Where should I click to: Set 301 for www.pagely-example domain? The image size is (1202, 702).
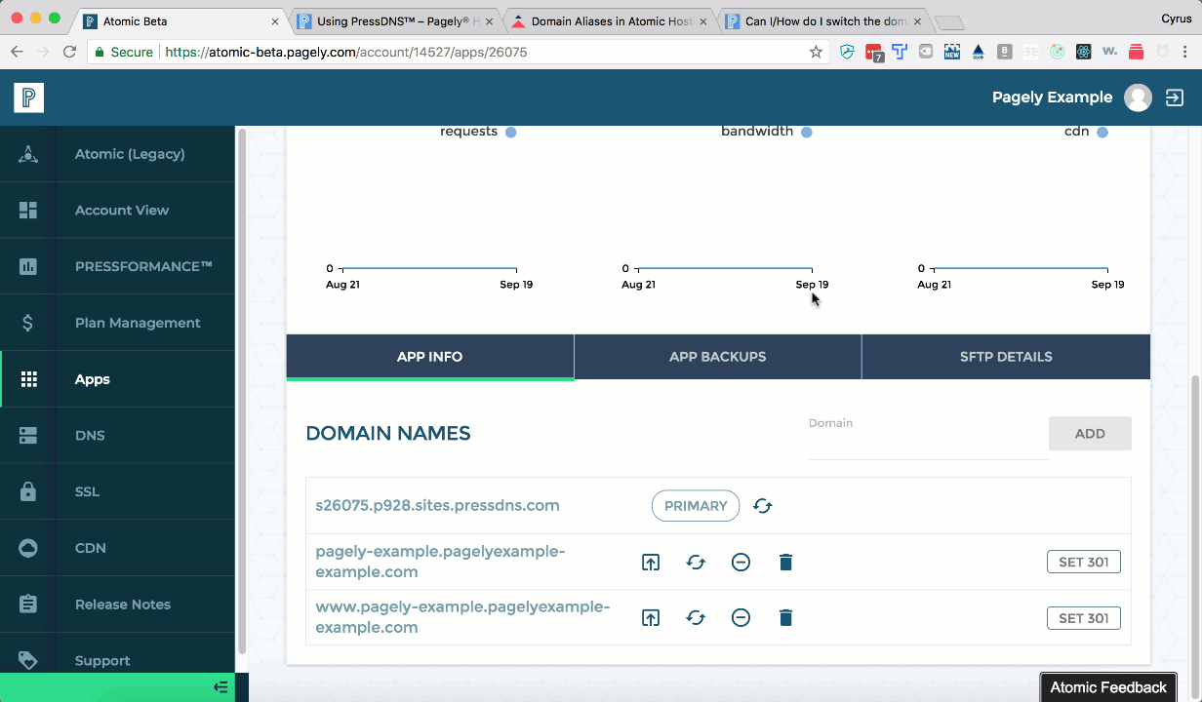click(x=1084, y=618)
